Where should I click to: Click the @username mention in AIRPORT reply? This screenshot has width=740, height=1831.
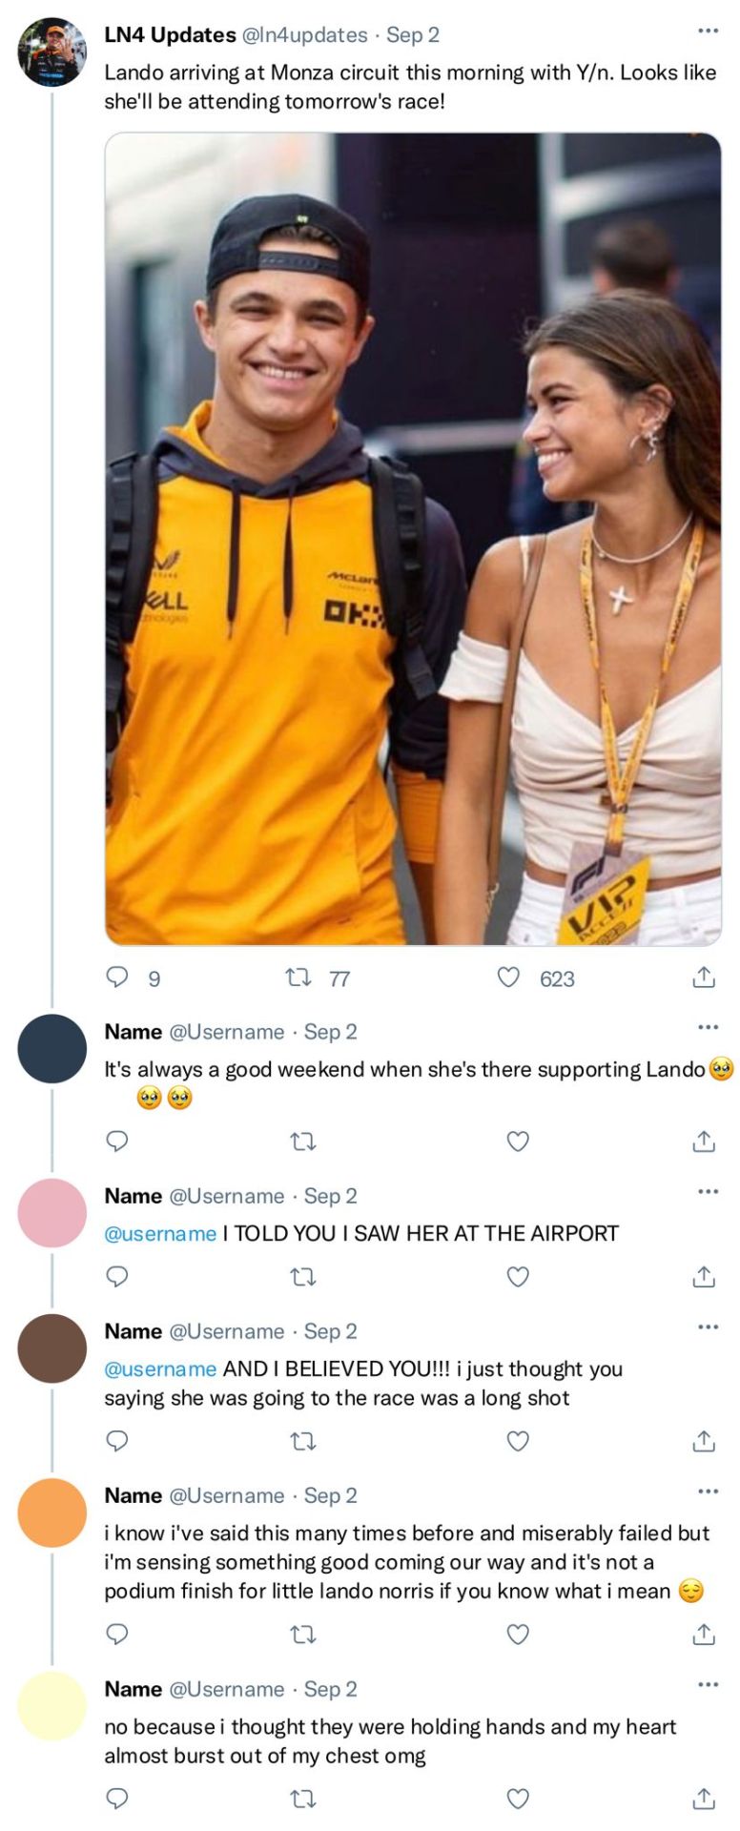(x=160, y=1233)
